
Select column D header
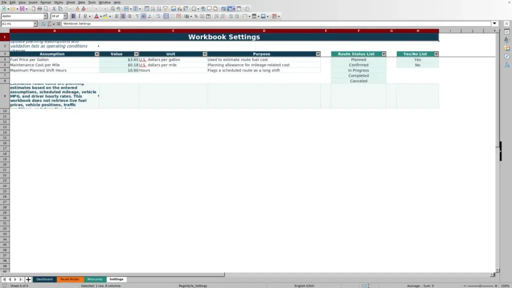[264, 30]
